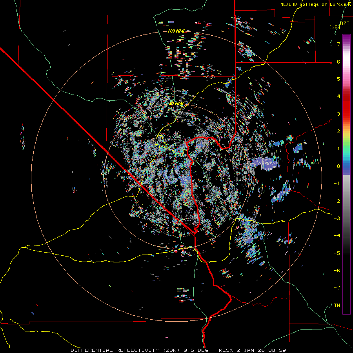The height and width of the screenshot is (353, 353).
Task: Select the 5 tick label on color scale
Action: click(338, 79)
